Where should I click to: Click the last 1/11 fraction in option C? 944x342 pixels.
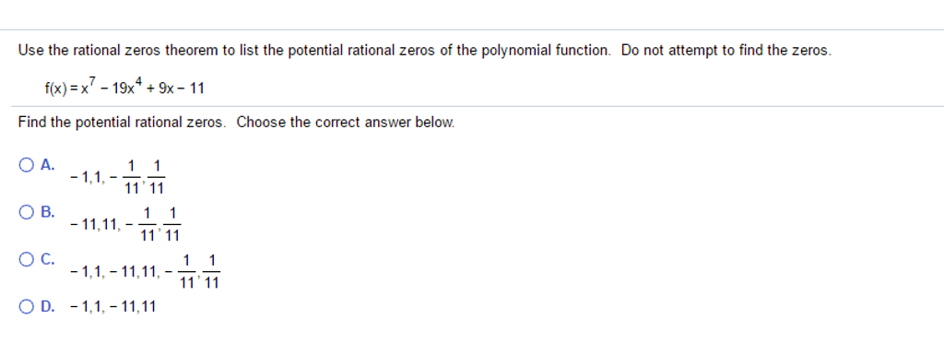[x=211, y=272]
